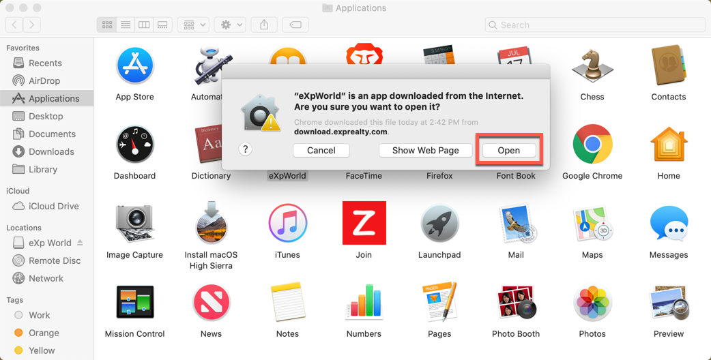
Task: Select the Pages app icon
Action: (439, 302)
